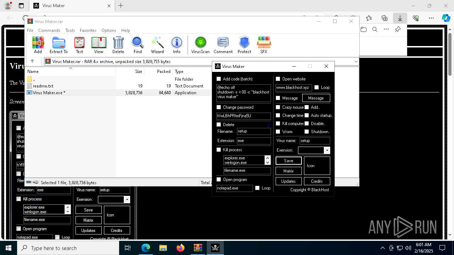Show hidden system tray icons
This screenshot has width=454, height=255.
tap(382, 248)
